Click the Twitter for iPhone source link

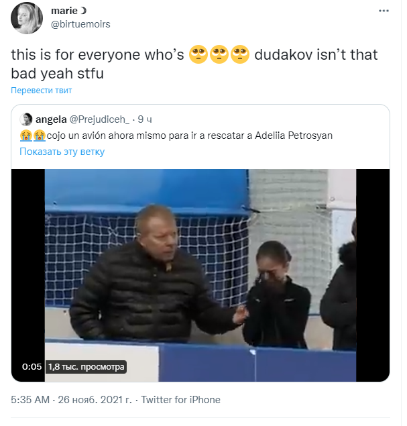click(180, 400)
